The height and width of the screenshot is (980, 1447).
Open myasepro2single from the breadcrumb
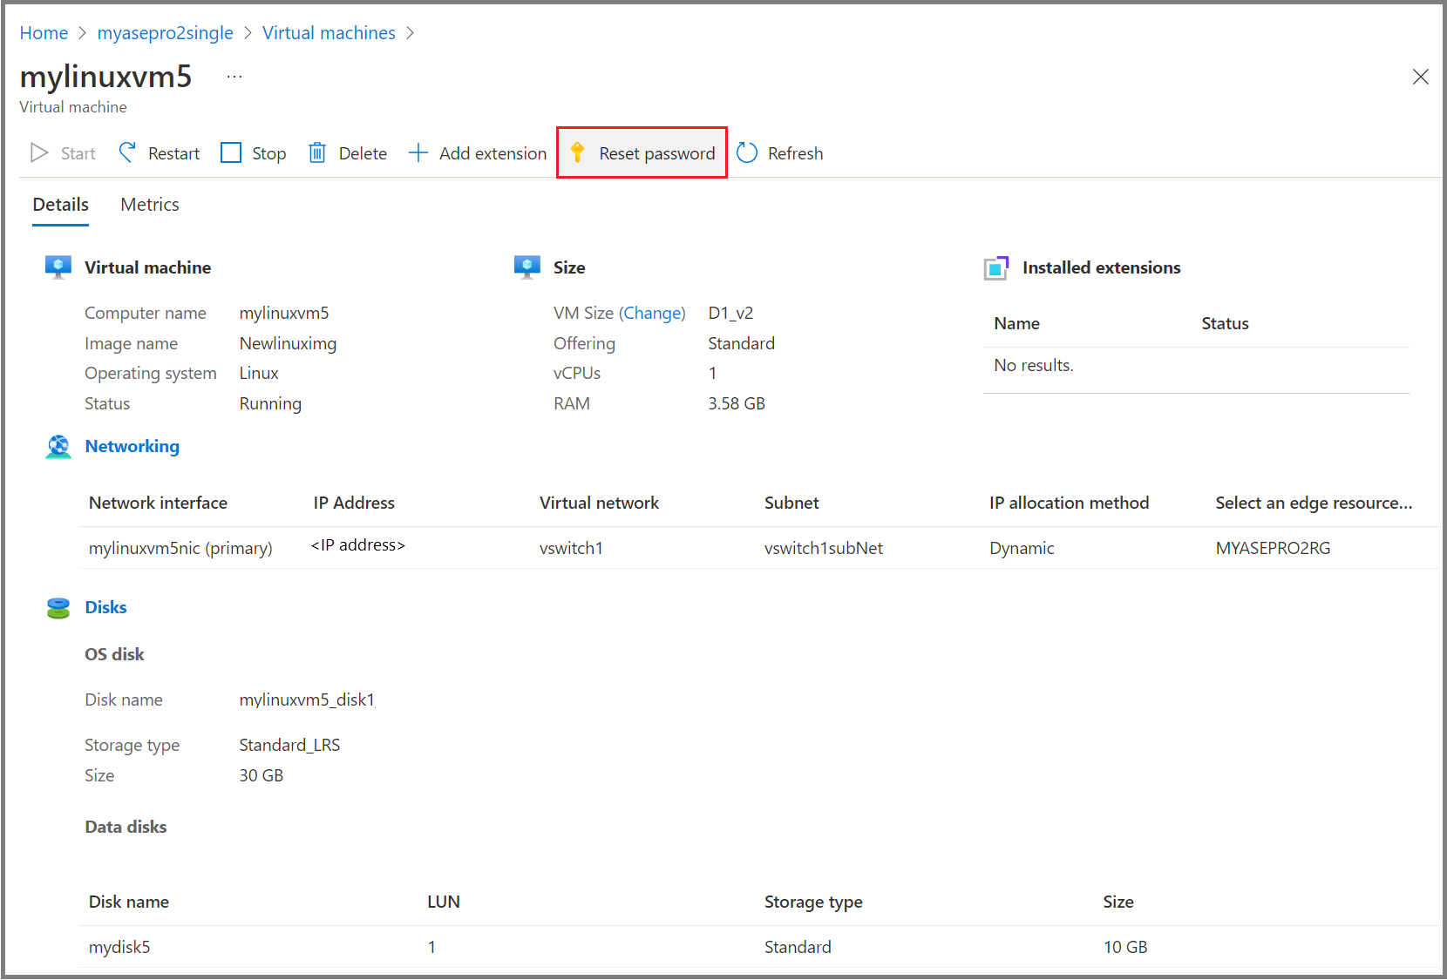(x=166, y=32)
